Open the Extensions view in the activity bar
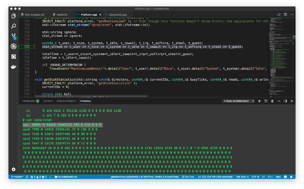The image size is (304, 189). 14,57
